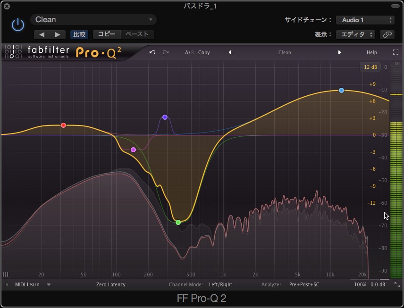Toggle the 比較 compare button
Screen dimensions: 404x308
pos(79,34)
